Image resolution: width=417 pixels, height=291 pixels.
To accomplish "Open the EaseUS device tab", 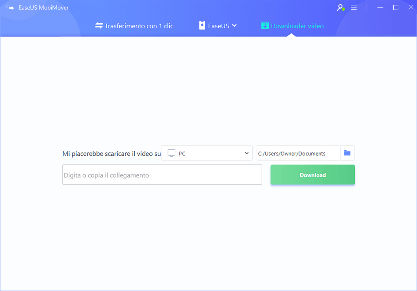I will click(x=218, y=26).
